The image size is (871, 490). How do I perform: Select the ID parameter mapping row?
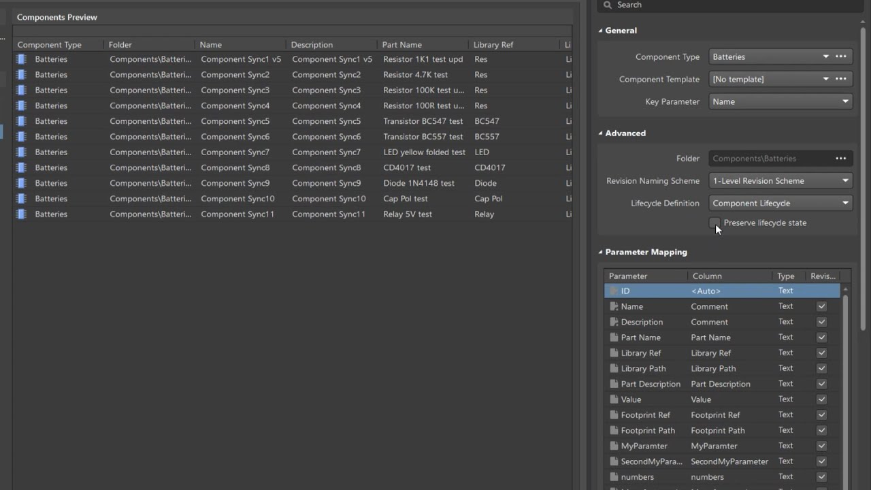click(x=721, y=291)
